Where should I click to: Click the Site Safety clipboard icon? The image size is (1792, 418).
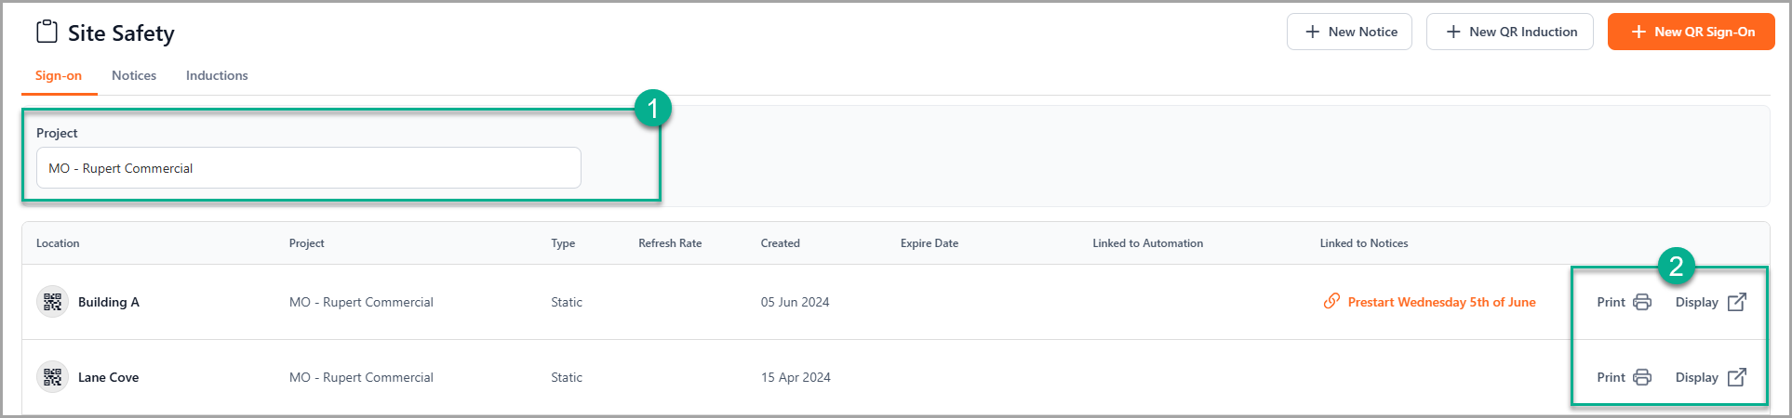(x=47, y=33)
